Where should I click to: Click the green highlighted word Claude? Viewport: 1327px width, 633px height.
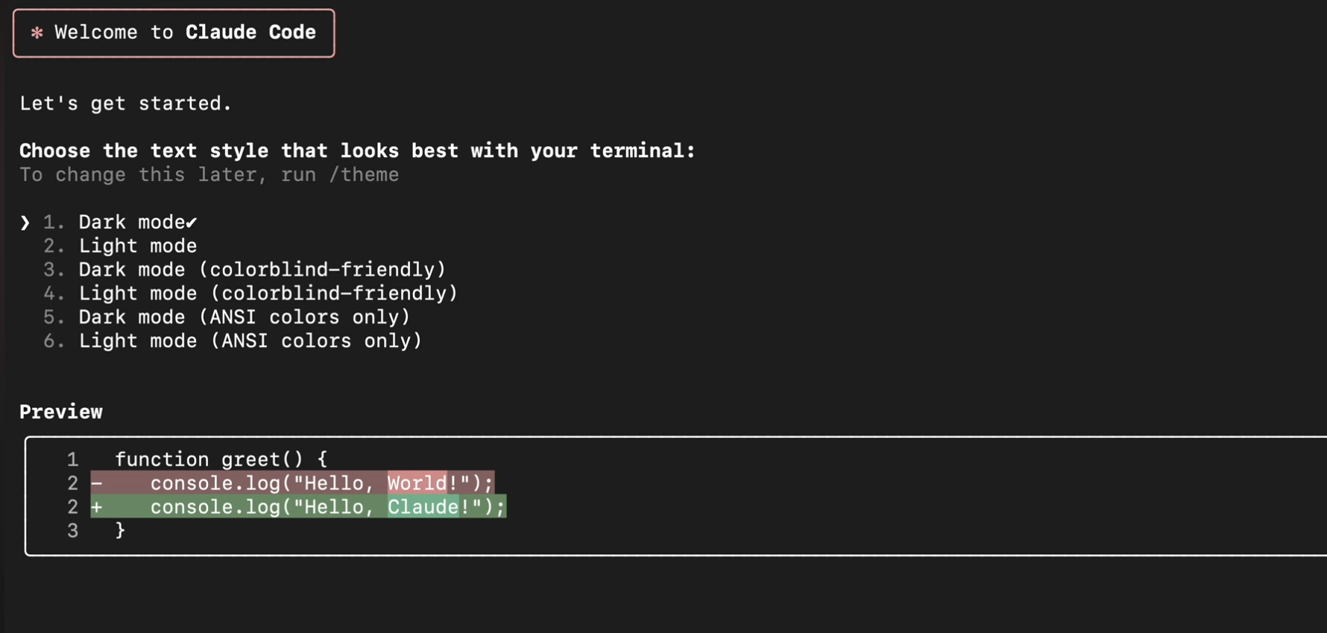[423, 507]
